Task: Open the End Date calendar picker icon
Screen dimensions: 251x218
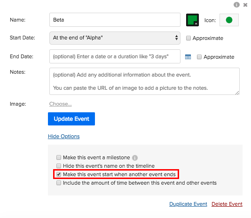Action: pyautogui.click(x=188, y=57)
